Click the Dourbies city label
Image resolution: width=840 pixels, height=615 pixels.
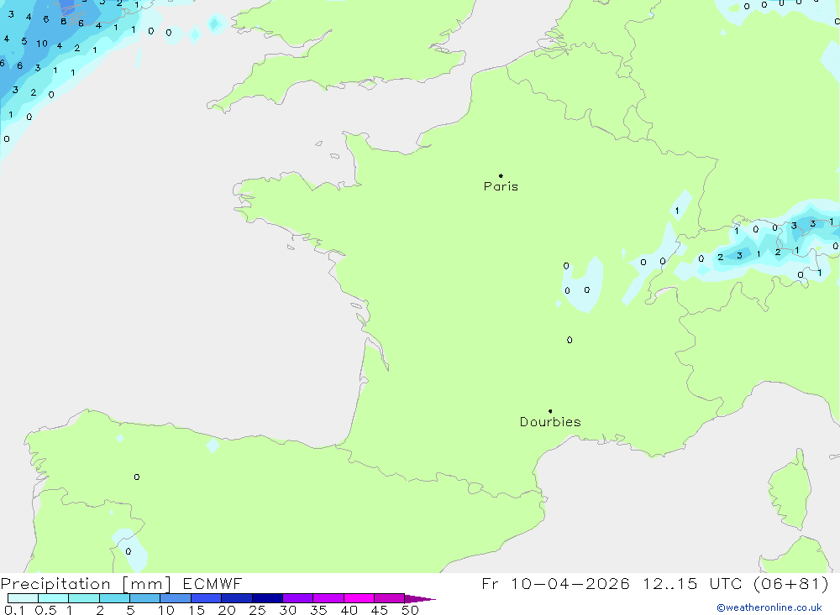550,422
